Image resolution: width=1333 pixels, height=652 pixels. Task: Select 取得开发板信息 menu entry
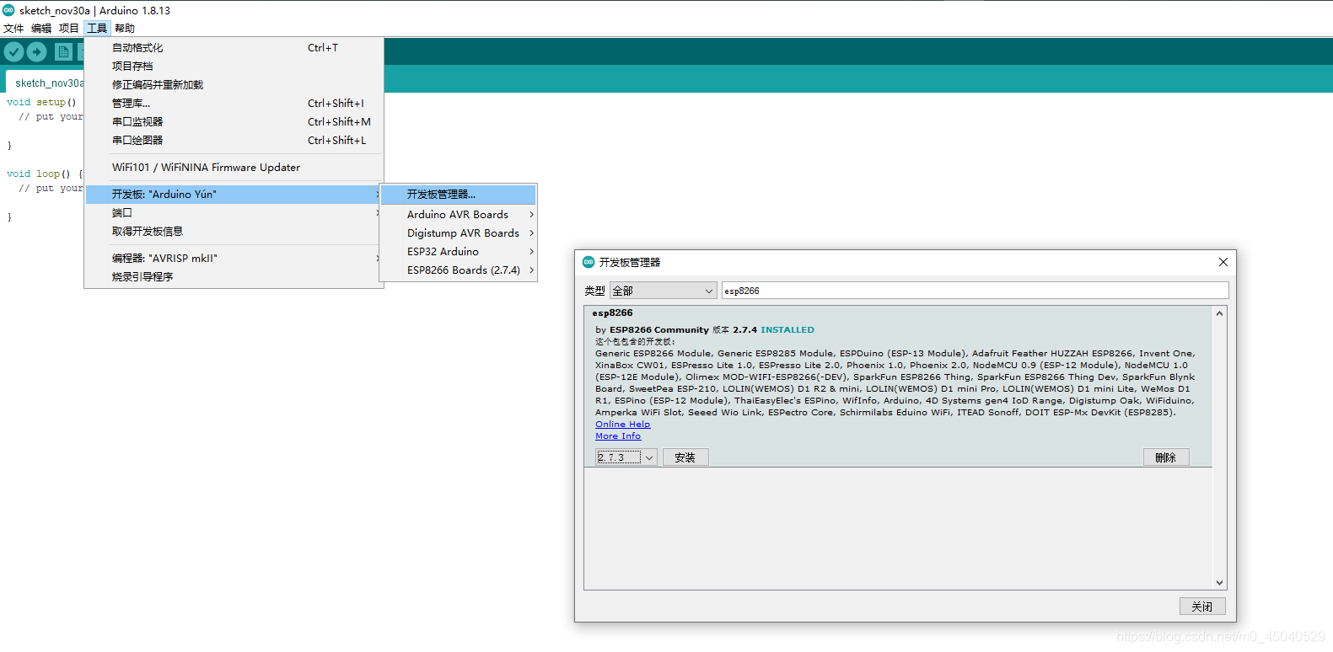click(x=234, y=232)
